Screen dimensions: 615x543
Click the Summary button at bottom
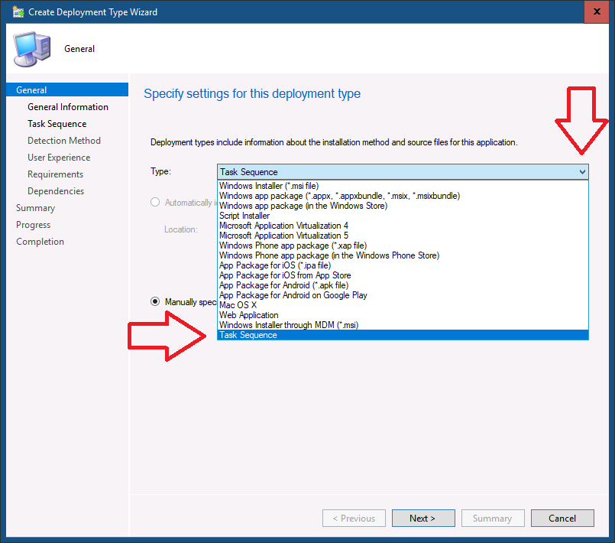[x=493, y=519]
